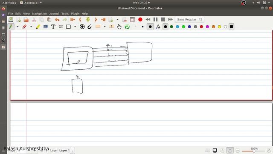Copy selection using the copy icon
The width and height of the screenshot is (273, 154).
pos(41,20)
